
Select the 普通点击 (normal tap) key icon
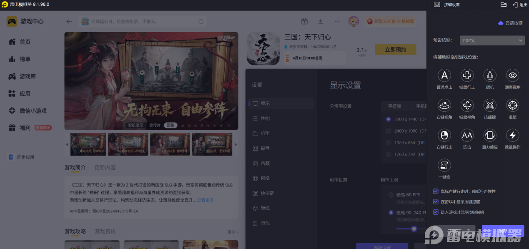(444, 75)
